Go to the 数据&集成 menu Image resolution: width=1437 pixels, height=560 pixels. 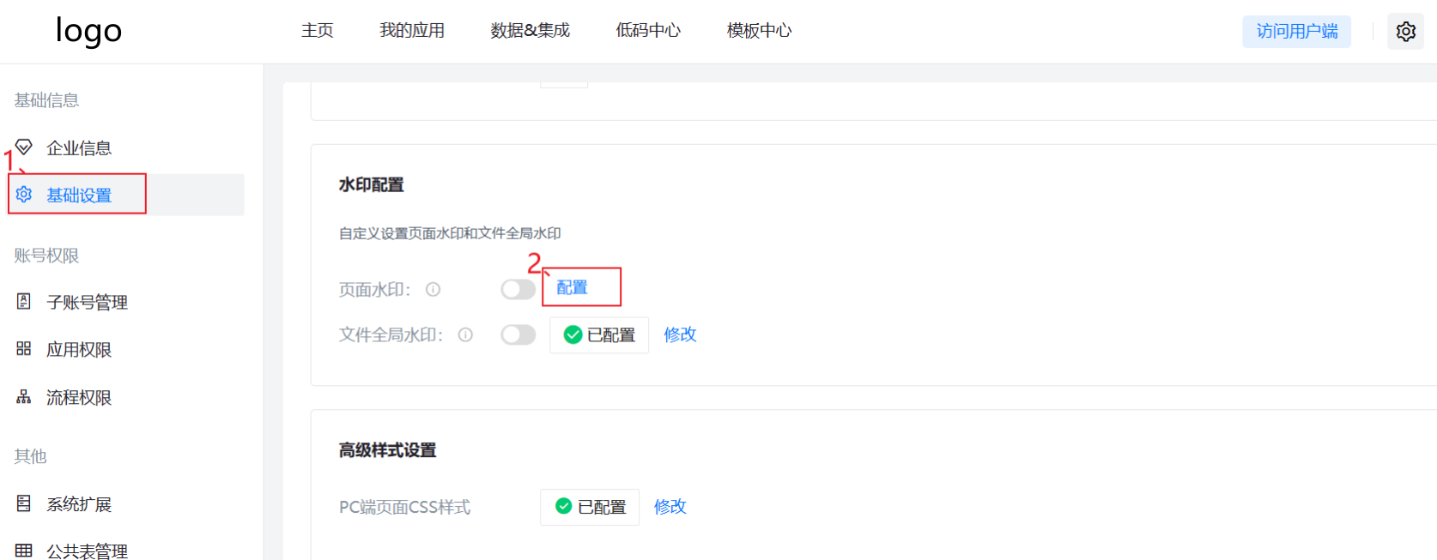pyautogui.click(x=530, y=31)
